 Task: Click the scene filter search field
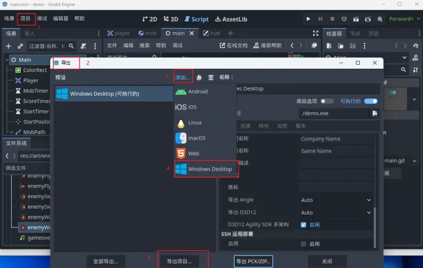tap(51, 46)
